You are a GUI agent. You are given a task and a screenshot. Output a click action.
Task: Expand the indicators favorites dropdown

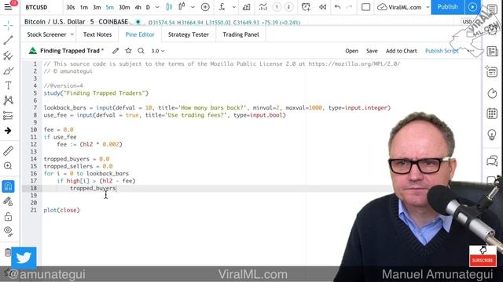[x=234, y=7]
